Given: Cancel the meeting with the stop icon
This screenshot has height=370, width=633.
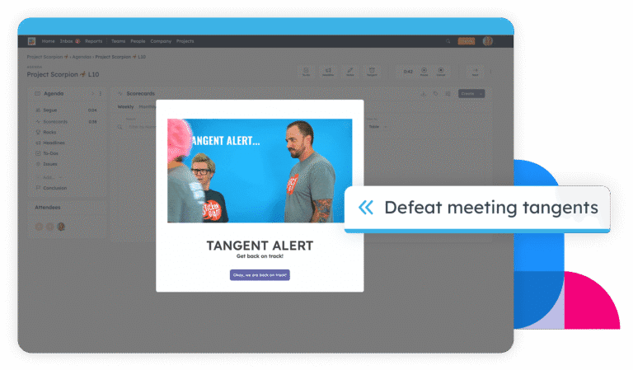Looking at the screenshot, I should (441, 72).
